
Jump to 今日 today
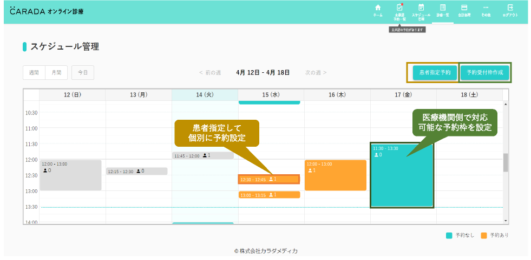[x=83, y=72]
